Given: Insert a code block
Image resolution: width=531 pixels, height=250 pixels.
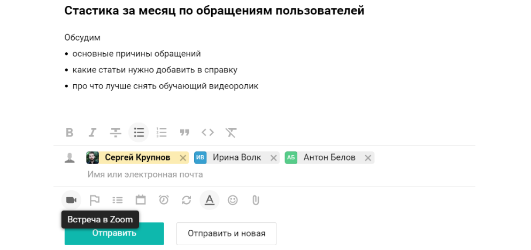Looking at the screenshot, I should [207, 132].
